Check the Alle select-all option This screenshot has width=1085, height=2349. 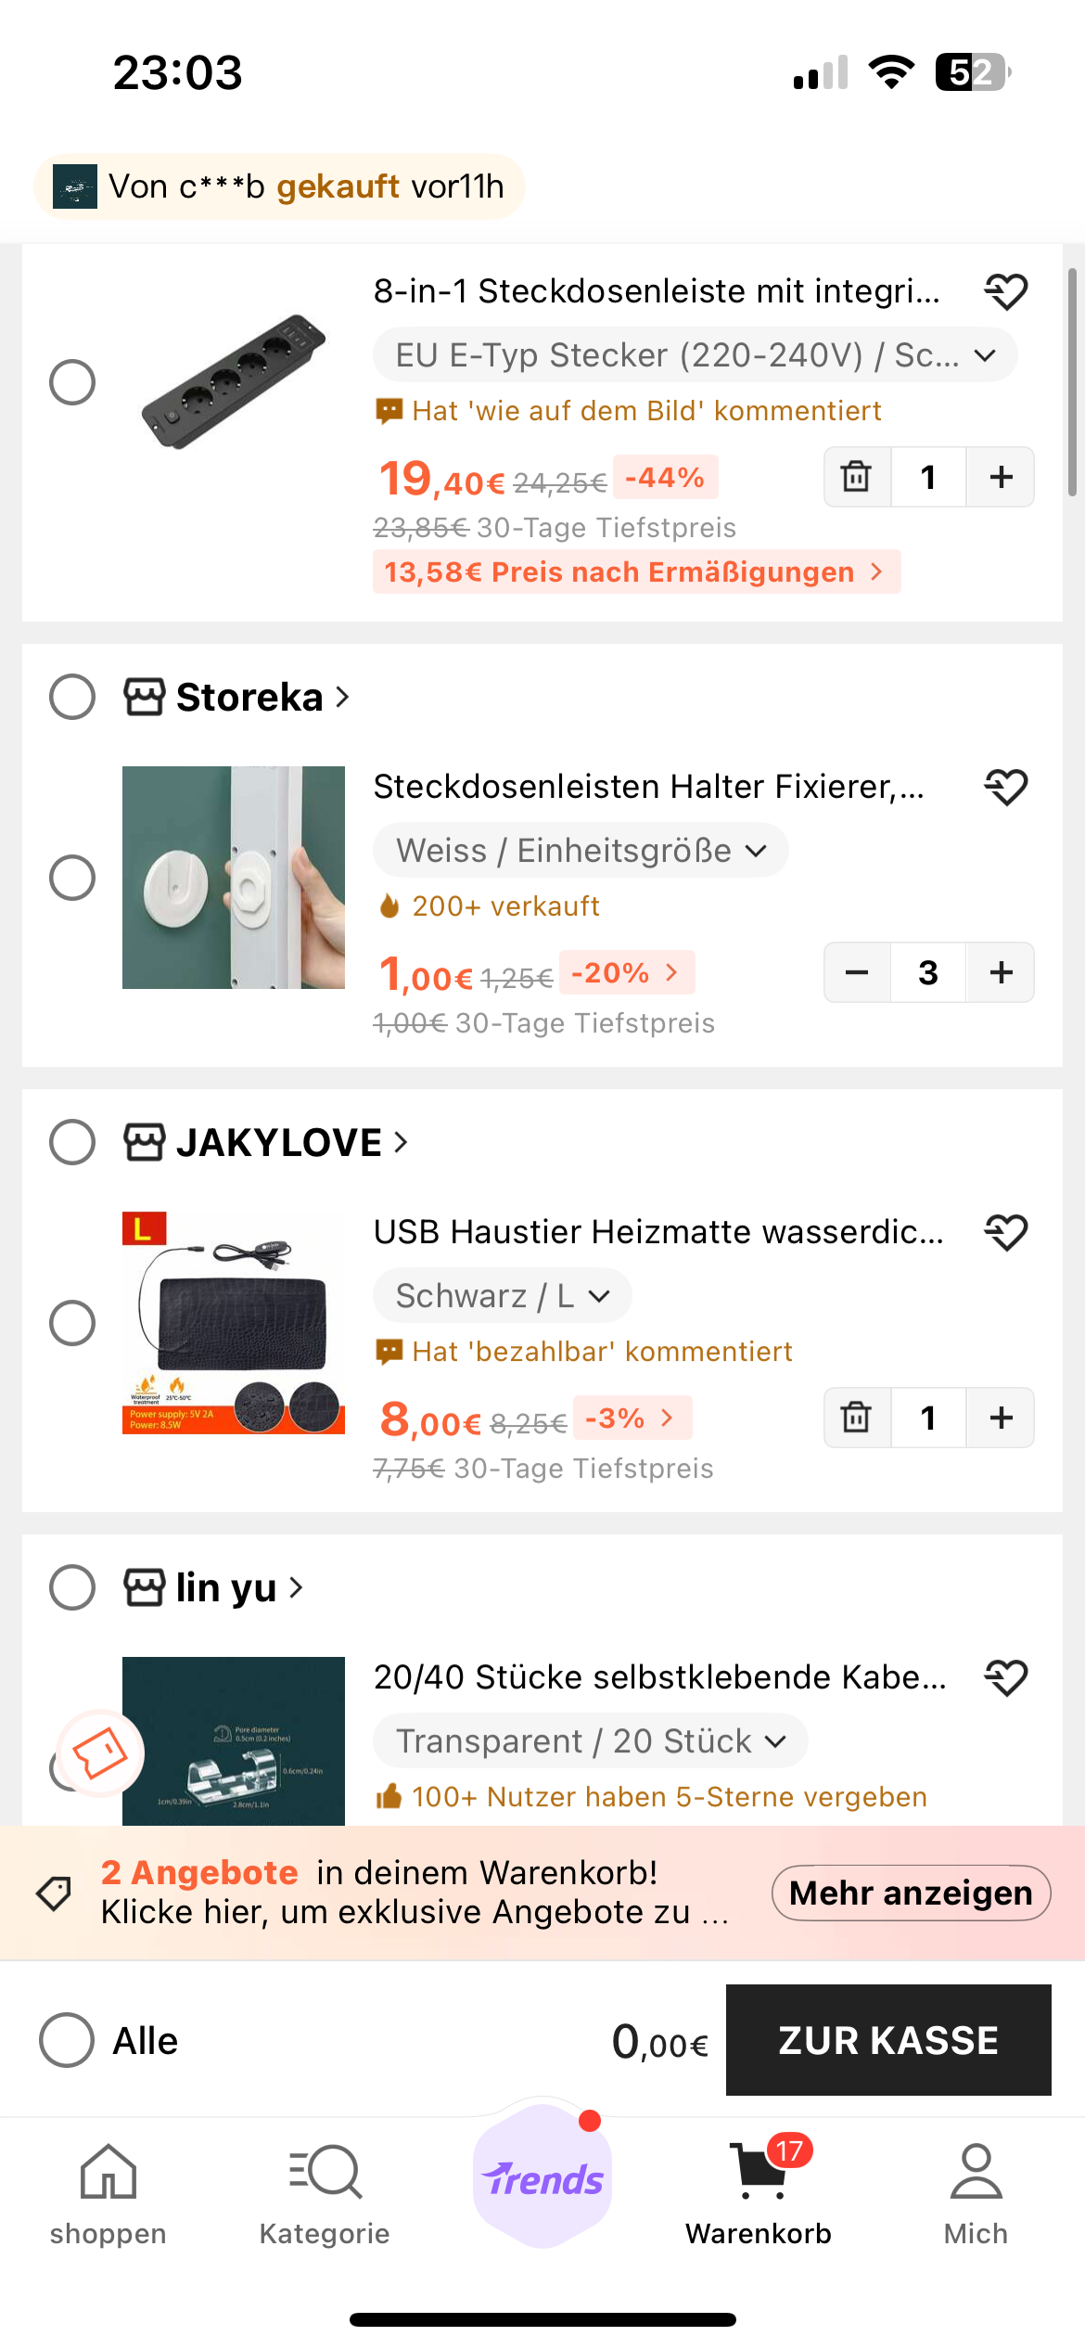click(x=67, y=2040)
